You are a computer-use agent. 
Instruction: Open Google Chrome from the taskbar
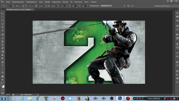(38, 98)
